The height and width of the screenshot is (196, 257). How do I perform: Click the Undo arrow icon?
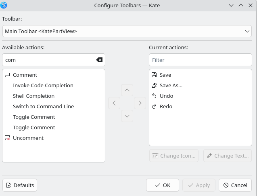click(x=154, y=96)
